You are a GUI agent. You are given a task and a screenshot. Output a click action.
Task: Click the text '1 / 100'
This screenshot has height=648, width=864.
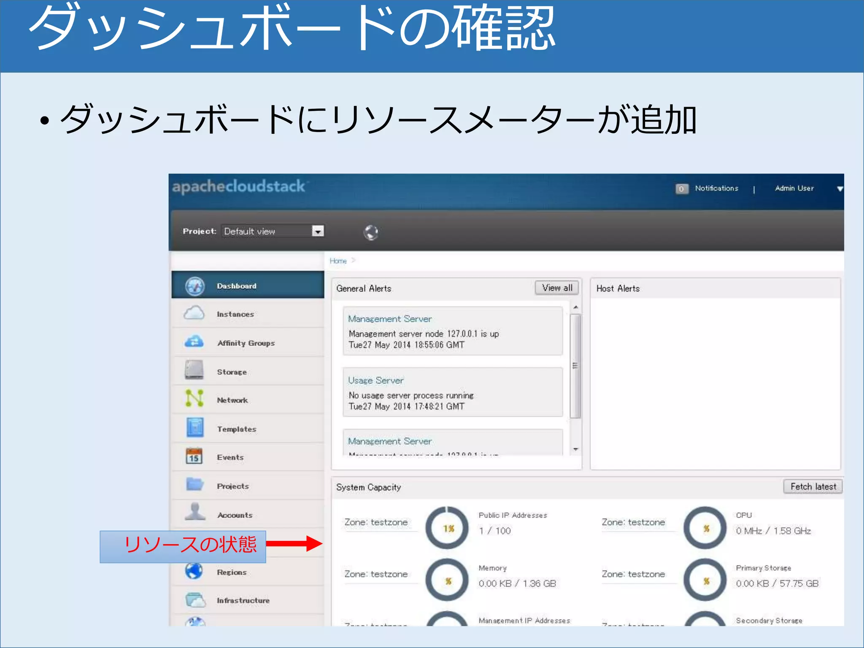(x=494, y=531)
